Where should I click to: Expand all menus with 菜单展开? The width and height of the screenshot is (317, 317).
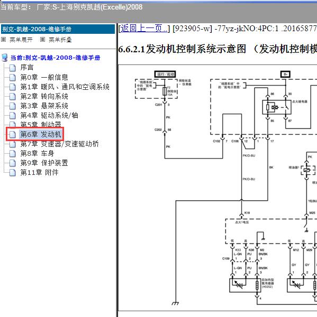click(21, 40)
